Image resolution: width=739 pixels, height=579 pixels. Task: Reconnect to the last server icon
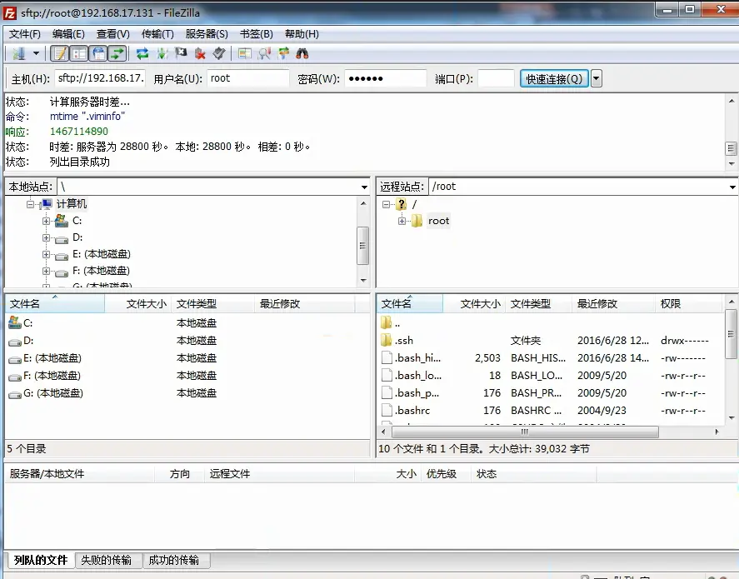pos(219,53)
